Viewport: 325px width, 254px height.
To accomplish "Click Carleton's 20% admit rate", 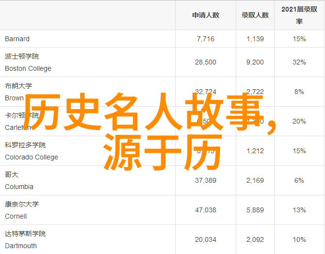I will click(299, 121).
